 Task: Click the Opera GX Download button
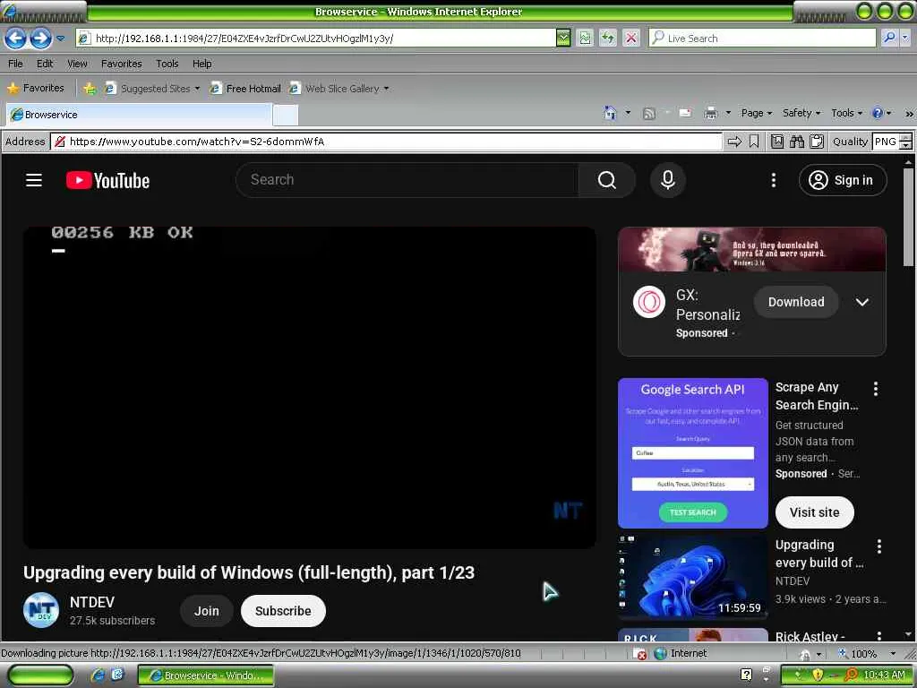(796, 303)
